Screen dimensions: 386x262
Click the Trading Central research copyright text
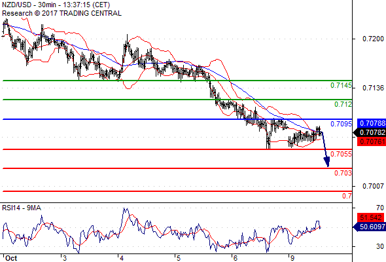click(61, 13)
